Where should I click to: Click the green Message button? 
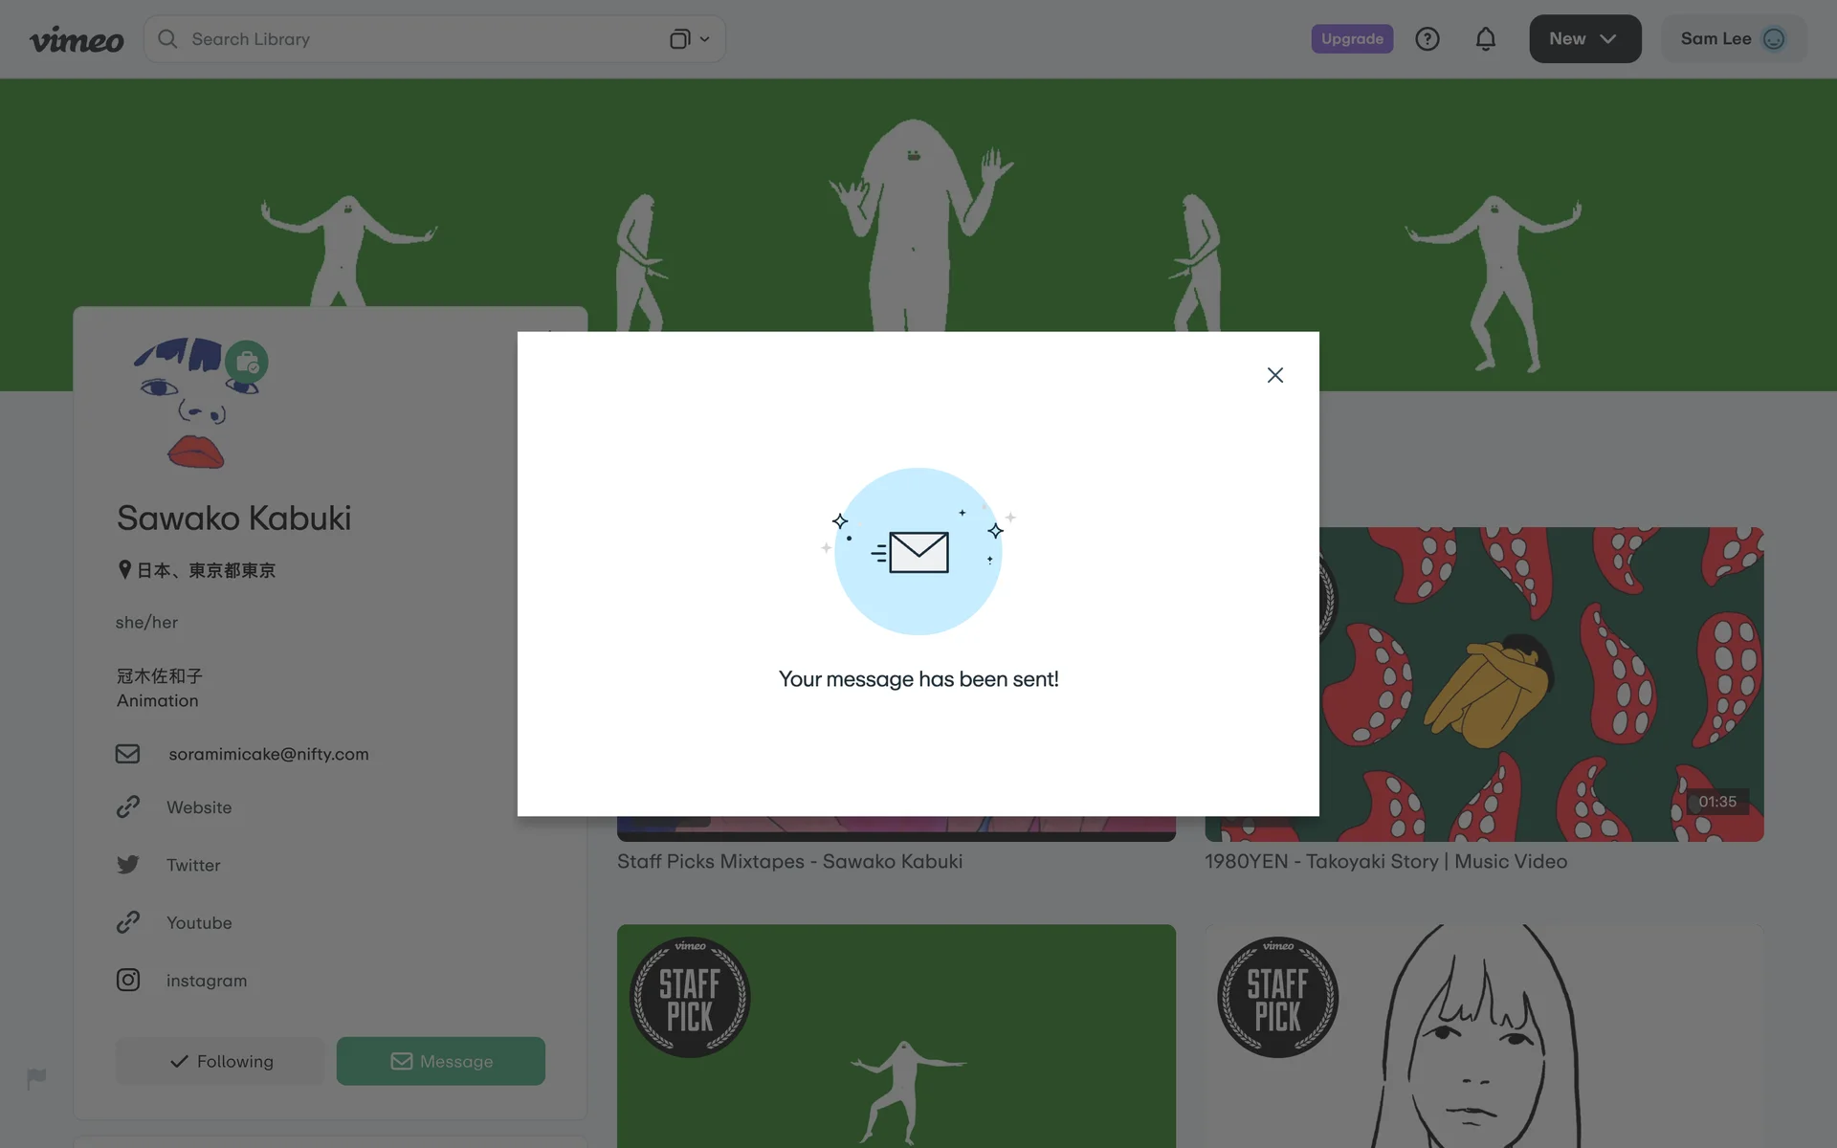click(440, 1061)
